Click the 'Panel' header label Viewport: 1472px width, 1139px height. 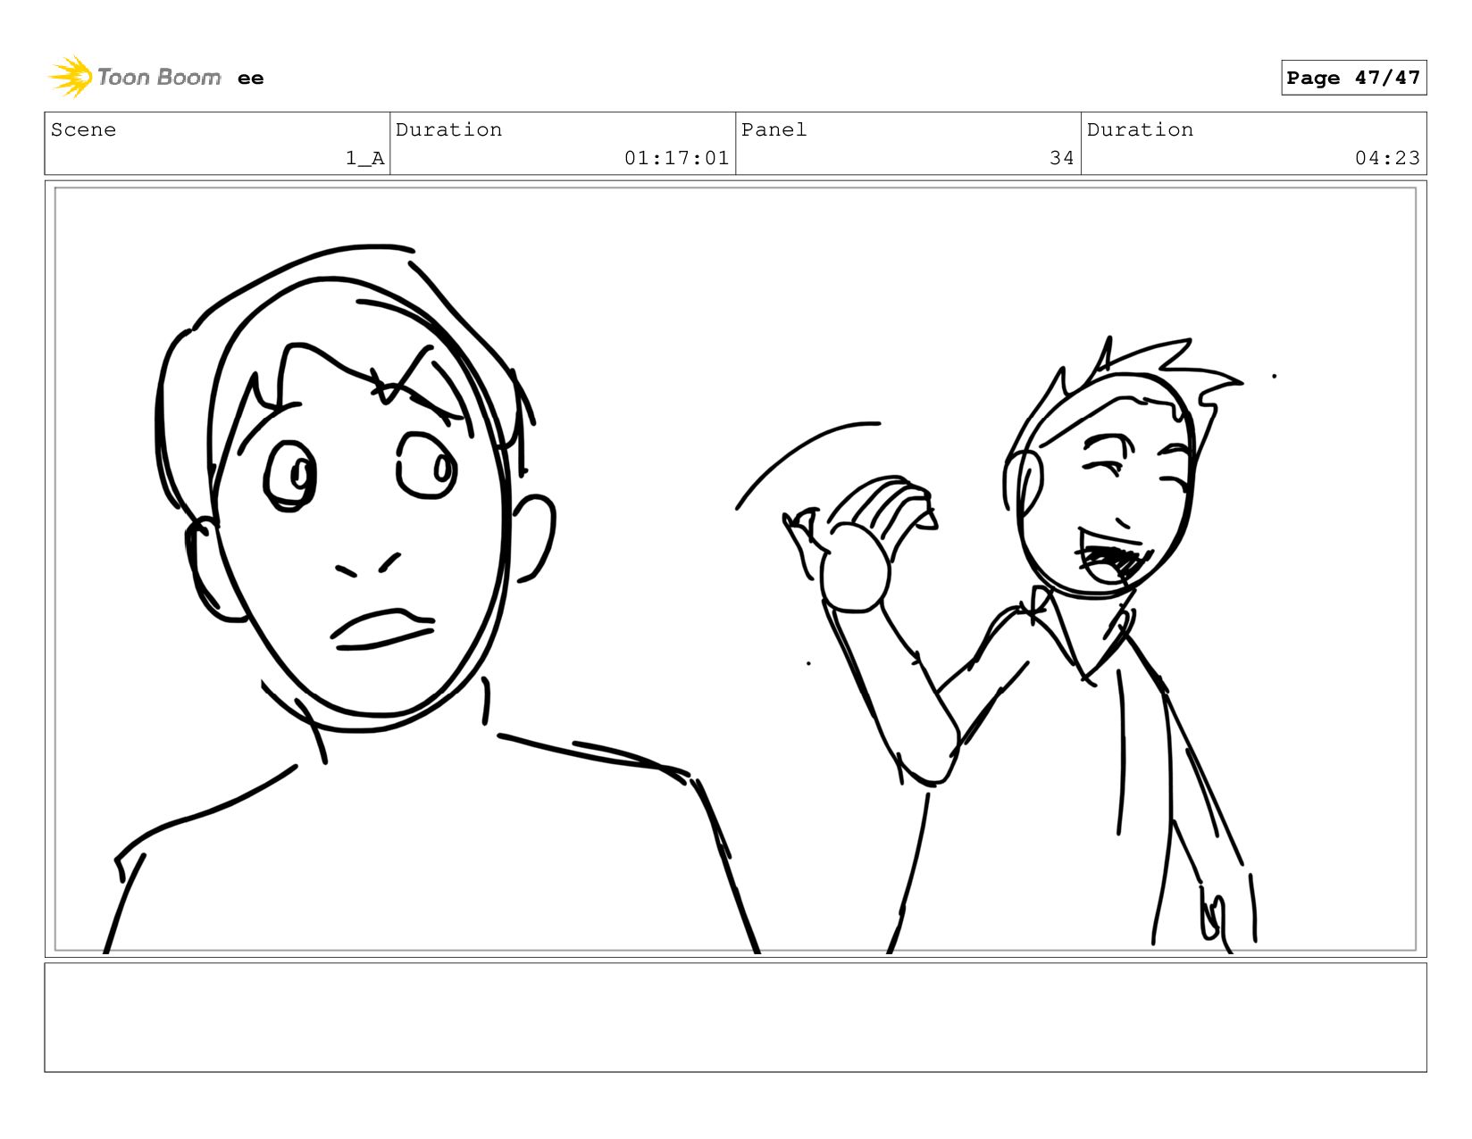[774, 129]
